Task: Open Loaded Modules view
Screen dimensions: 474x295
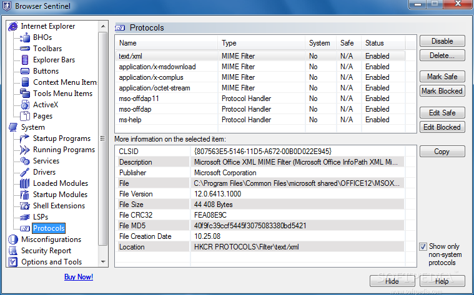Action: [x=61, y=183]
